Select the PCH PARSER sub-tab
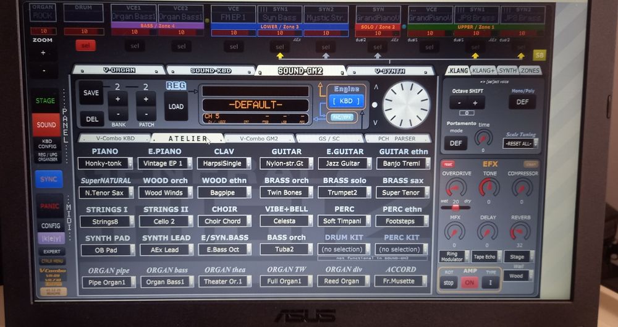The image size is (618, 327). [397, 138]
